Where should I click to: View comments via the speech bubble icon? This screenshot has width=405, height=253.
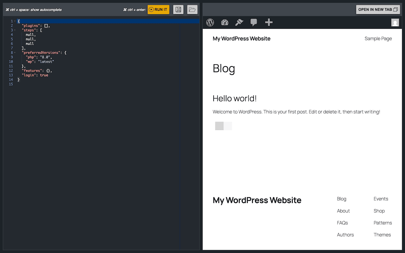pos(254,22)
